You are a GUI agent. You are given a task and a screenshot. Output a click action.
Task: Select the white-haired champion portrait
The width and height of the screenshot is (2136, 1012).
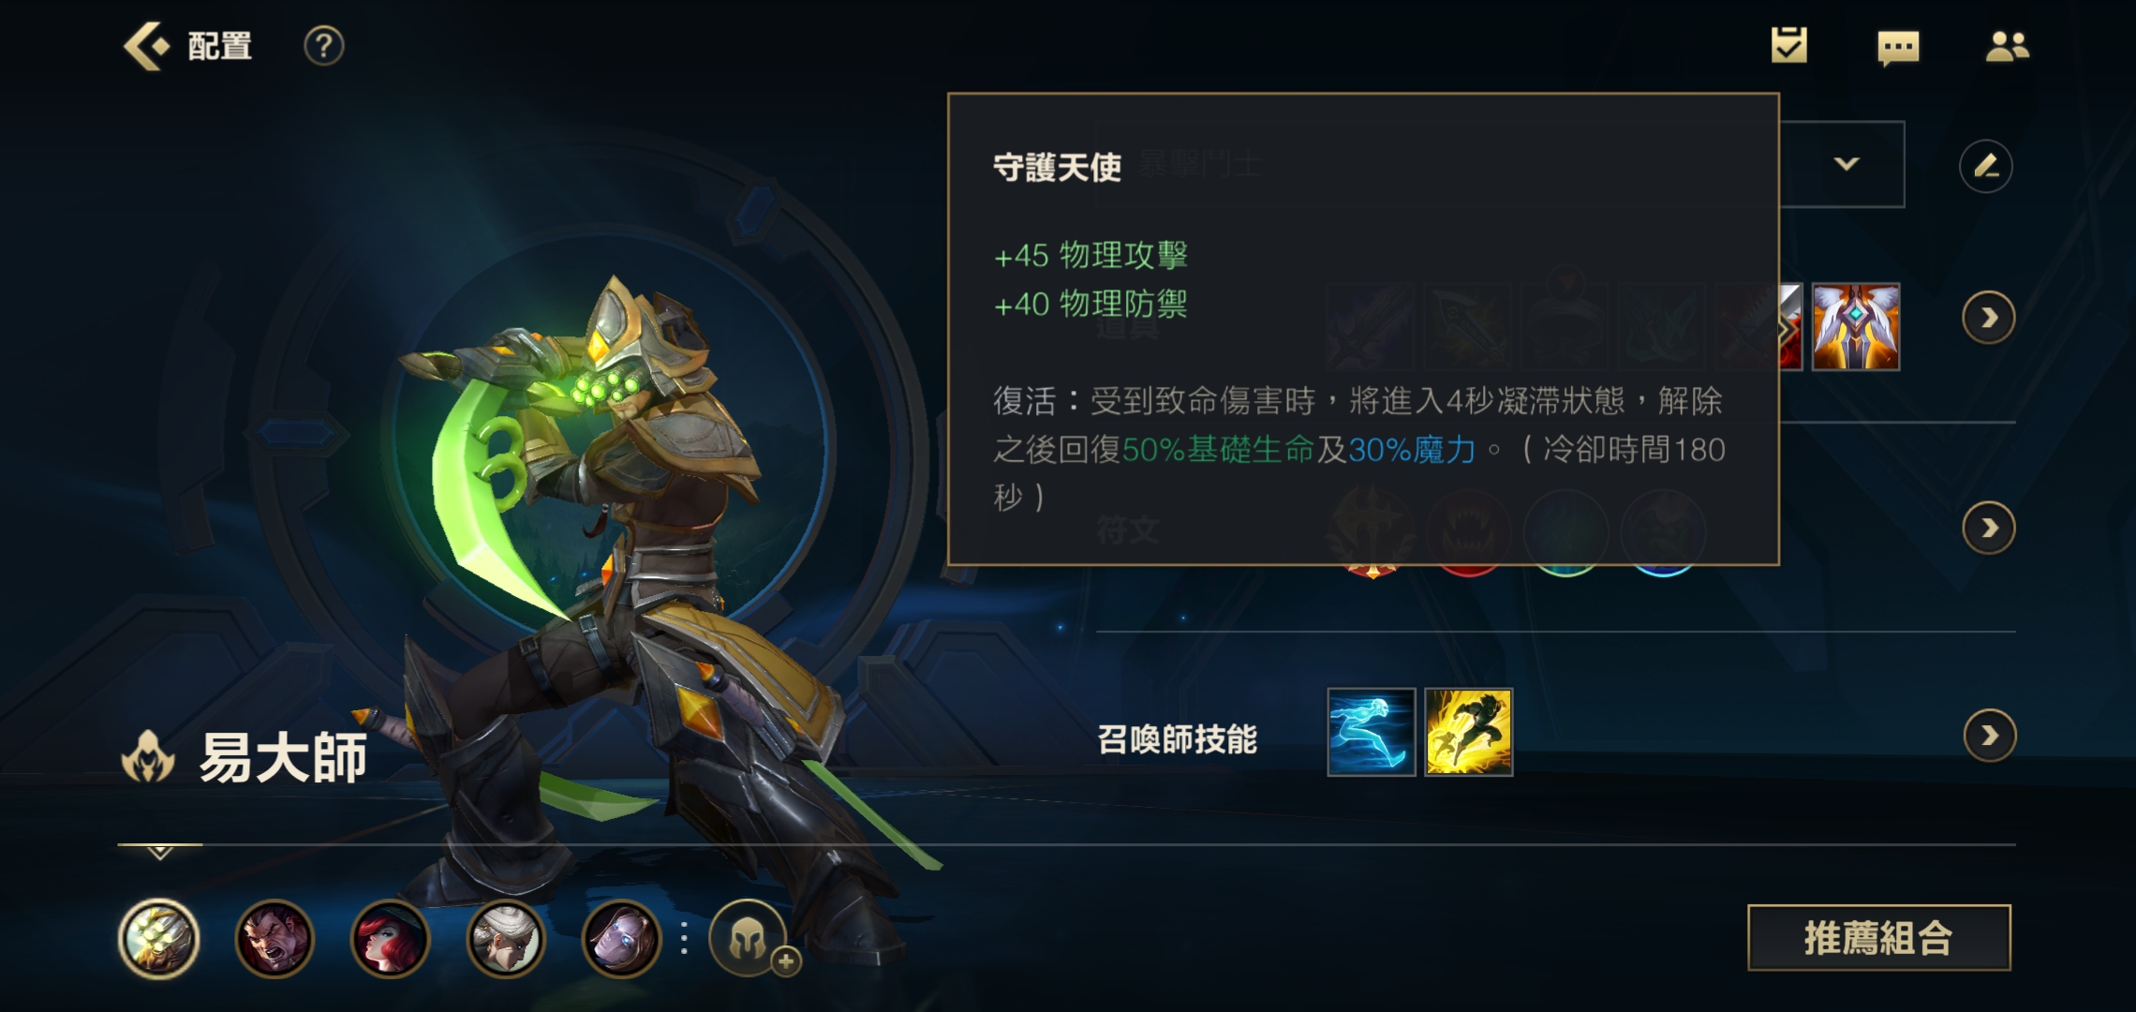coord(506,938)
